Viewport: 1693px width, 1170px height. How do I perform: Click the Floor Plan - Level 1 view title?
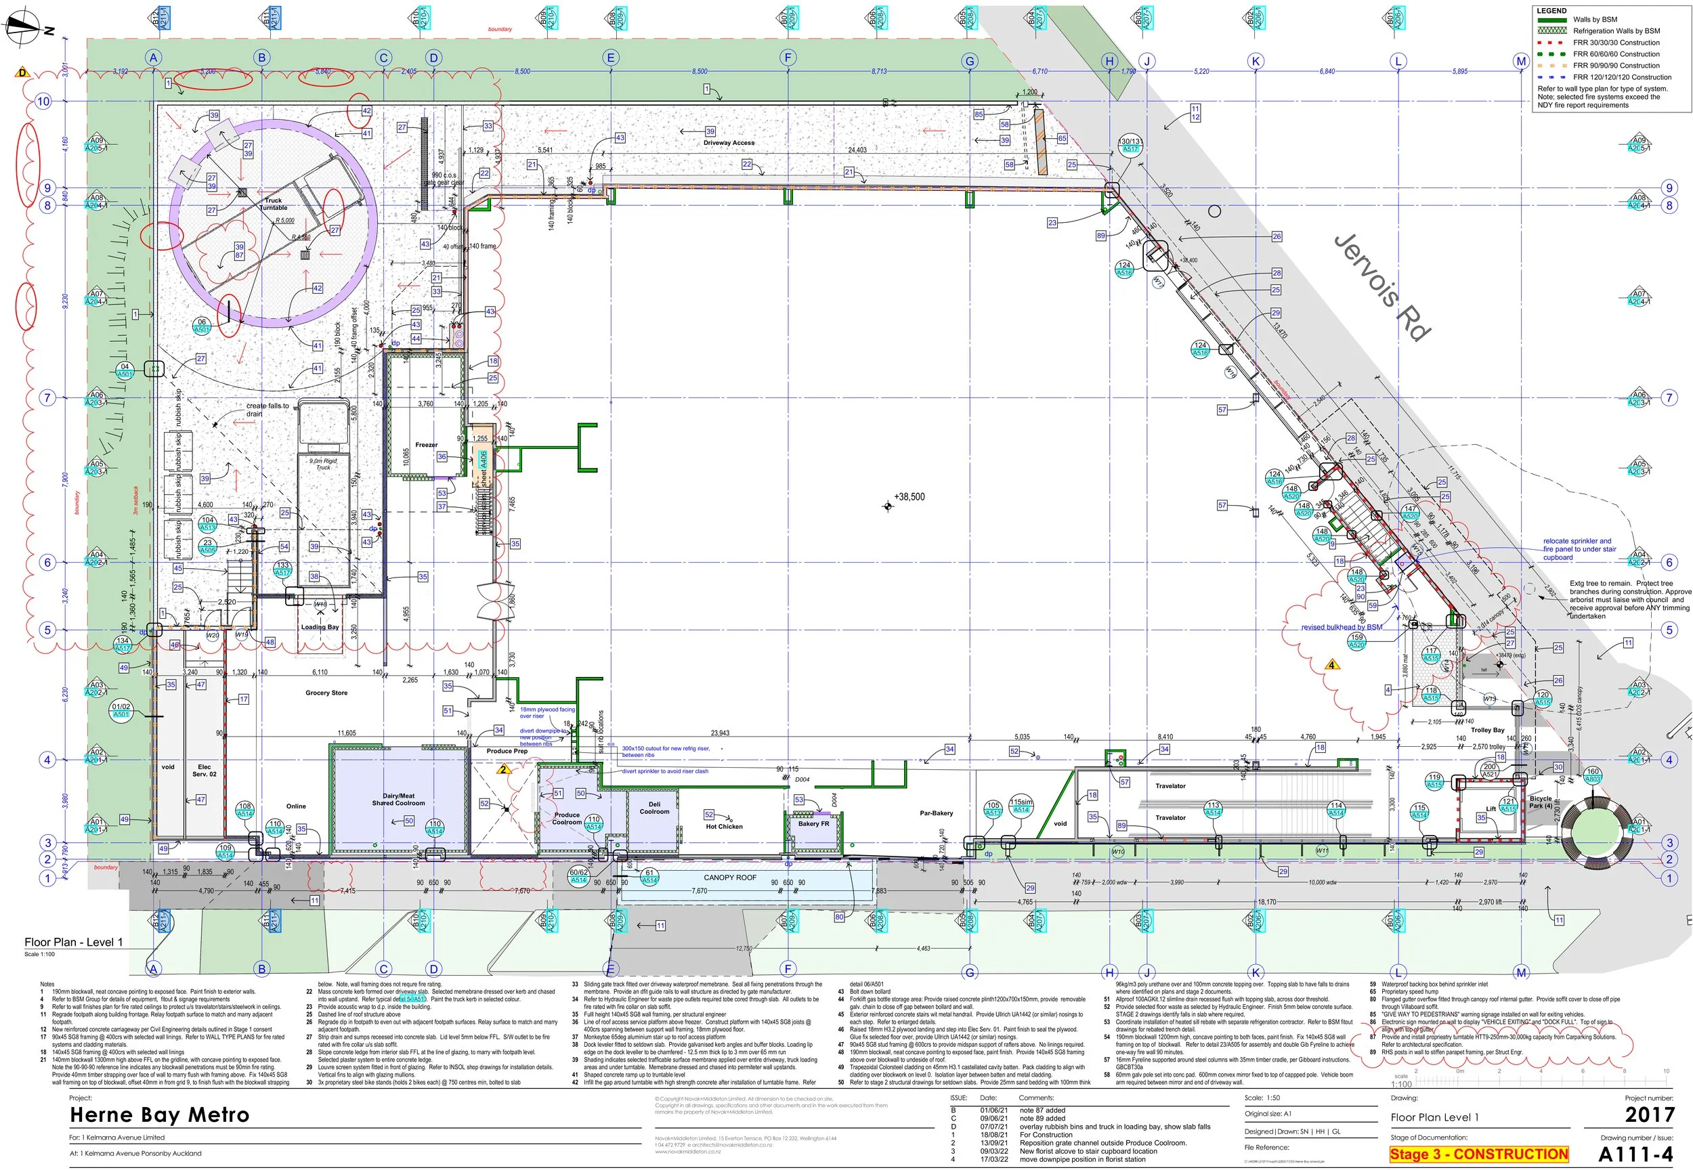(73, 942)
